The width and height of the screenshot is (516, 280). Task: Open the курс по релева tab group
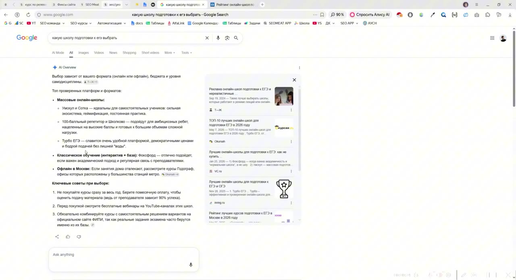(x=34, y=4)
